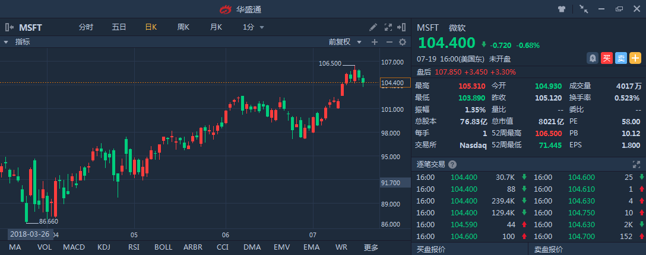Add MSFT to watchlist with yellow plus

(635, 58)
